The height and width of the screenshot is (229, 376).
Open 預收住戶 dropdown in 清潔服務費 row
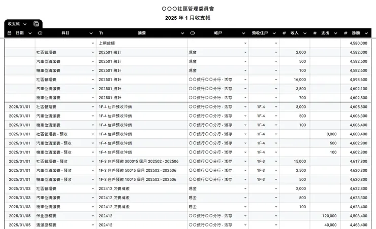coord(276,225)
